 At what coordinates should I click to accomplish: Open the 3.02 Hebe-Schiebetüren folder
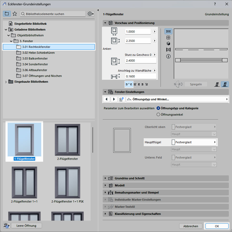point(38,53)
